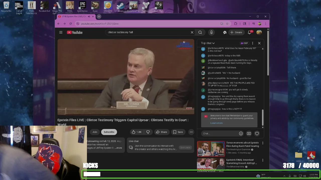321x180 pixels.
Task: Open Battlefield 6 desktop shortcut
Action: [x=133, y=7]
